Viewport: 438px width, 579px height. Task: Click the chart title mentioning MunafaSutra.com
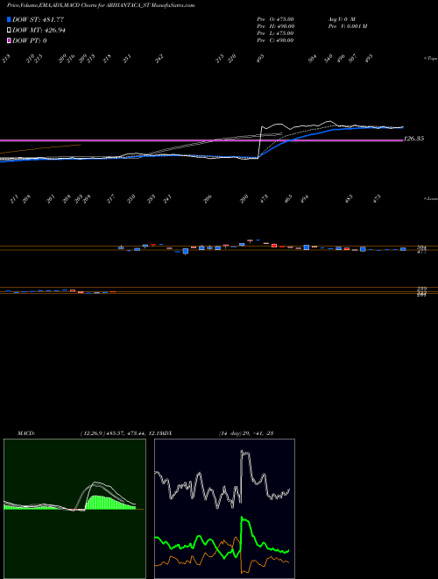point(101,5)
